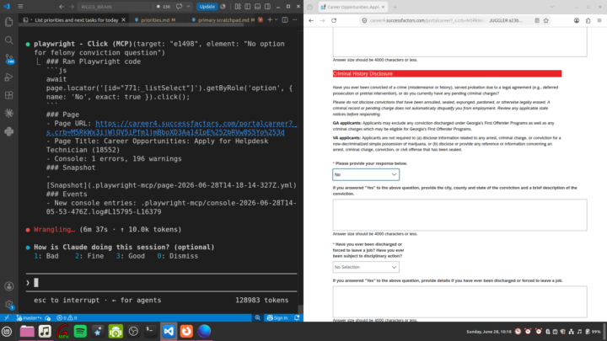Viewport: 607px width, 341px height.
Task: Close the List priorities and next tasks tab
Action: pos(123,19)
